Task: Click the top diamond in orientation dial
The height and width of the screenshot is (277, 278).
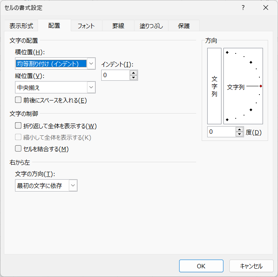Action: 227,52
